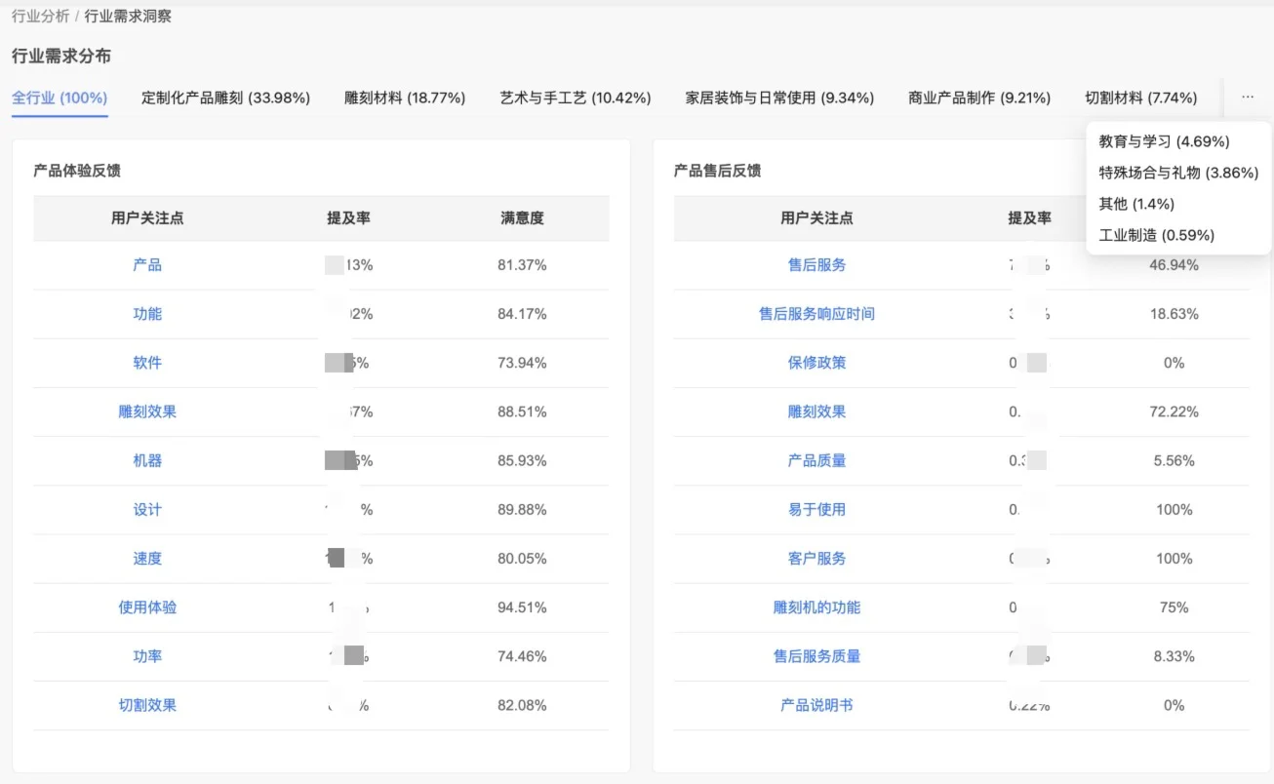Open the overflow menu with three dots

[1247, 98]
